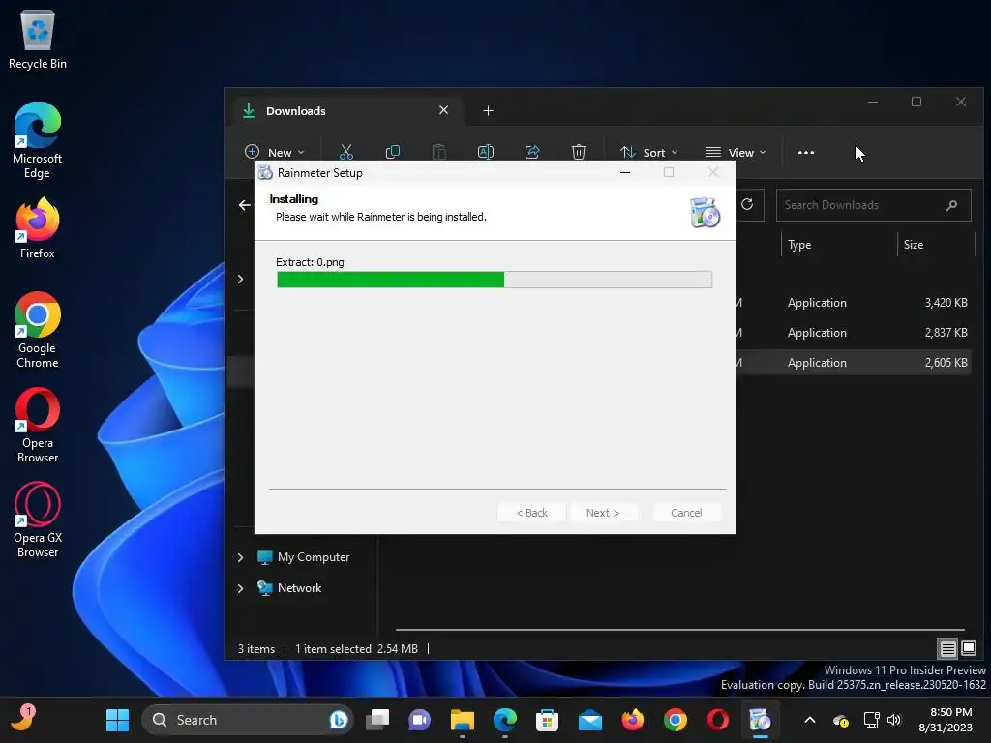Click the Copy icon in Explorer toolbar
Viewport: 991px width, 743px height.
tap(393, 152)
